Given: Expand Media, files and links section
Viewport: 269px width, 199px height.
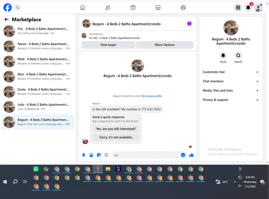Looking at the screenshot, I should coord(231,91).
